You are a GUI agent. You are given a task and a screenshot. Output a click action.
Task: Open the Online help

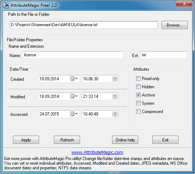click(x=125, y=140)
